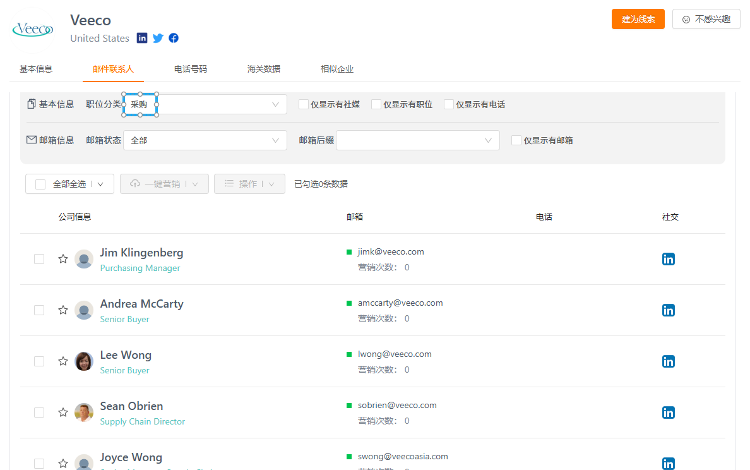The height and width of the screenshot is (470, 750).
Task: Select Sean Obrien row checkbox
Action: point(39,413)
